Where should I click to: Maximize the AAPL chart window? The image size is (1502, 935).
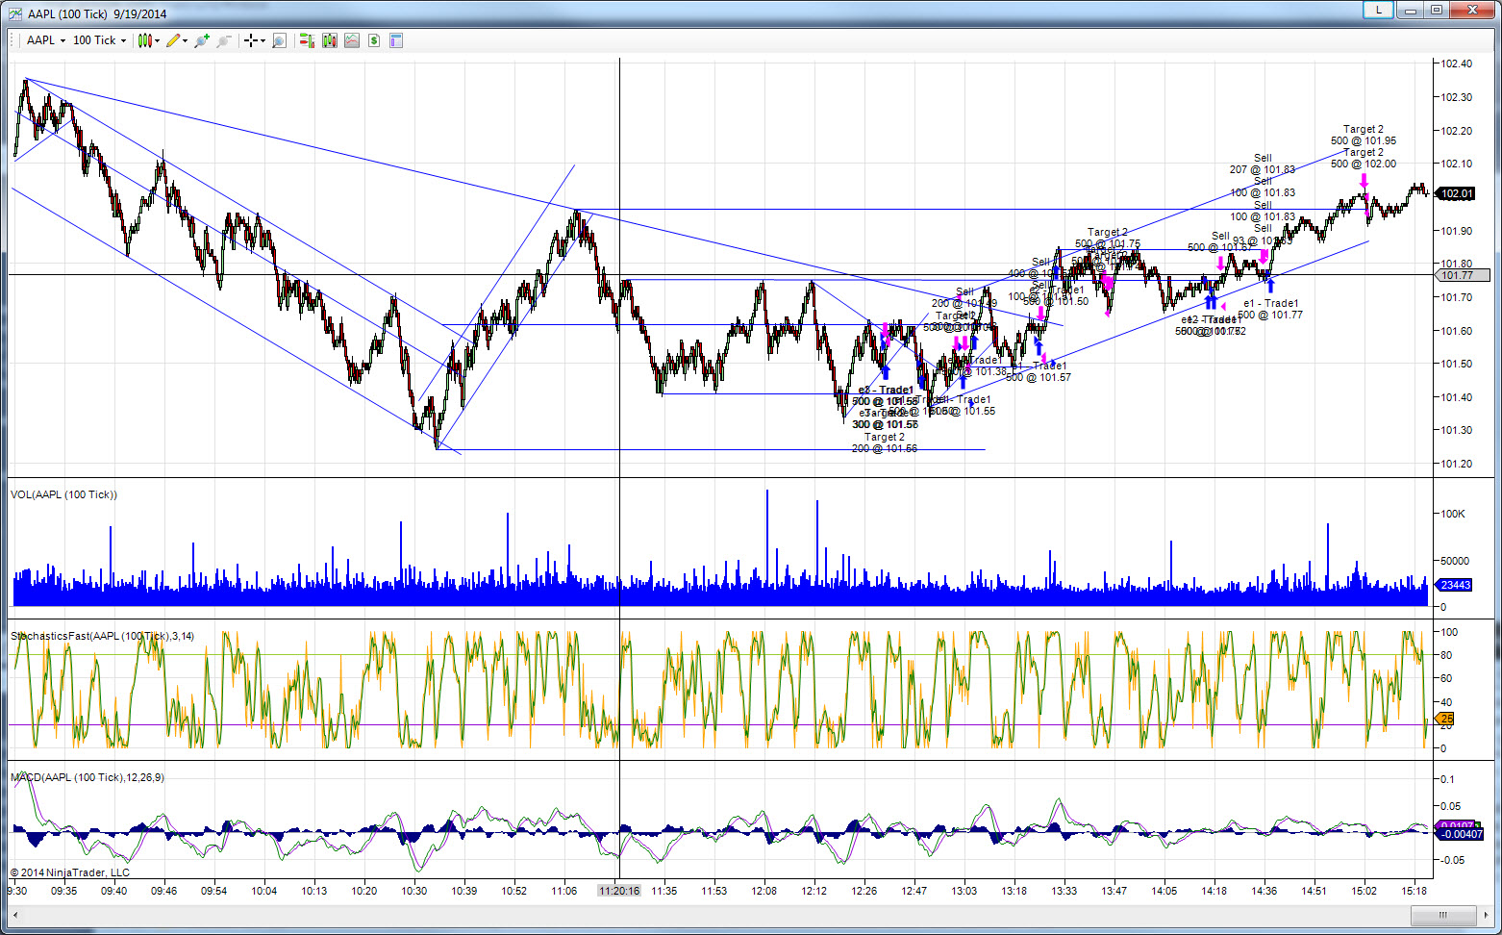click(1437, 10)
